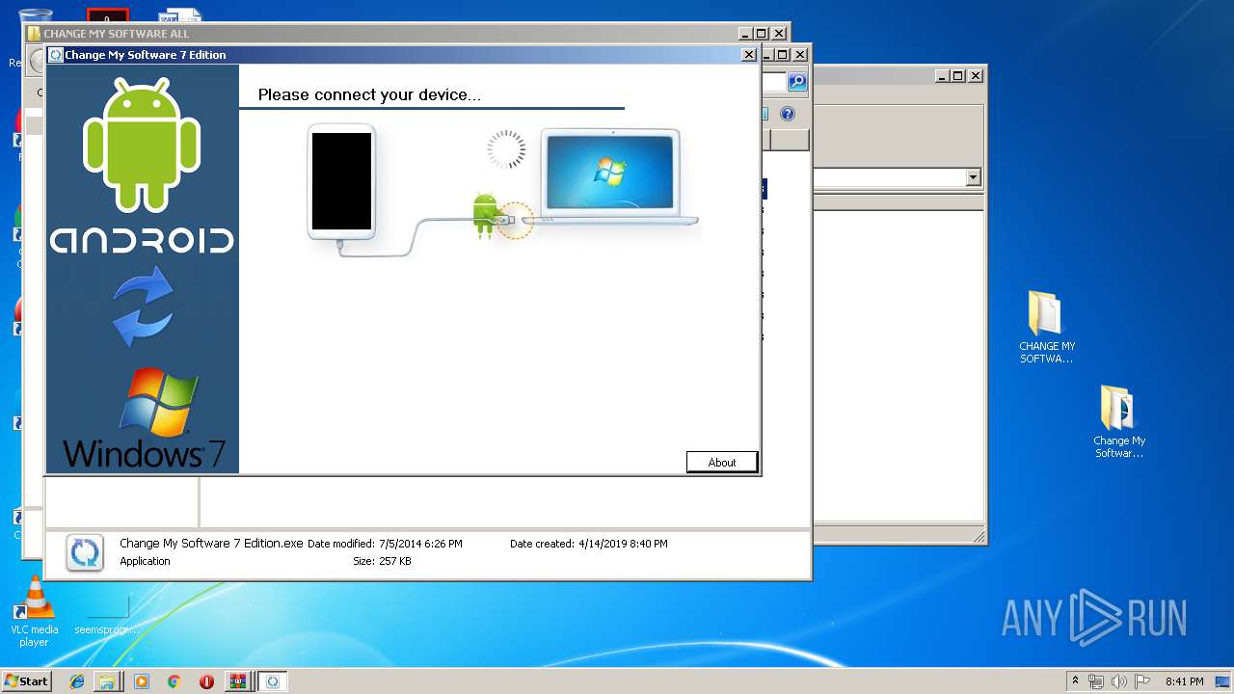Click the Android robot logo in sidebar
Image resolution: width=1234 pixels, height=694 pixels.
tap(142, 145)
